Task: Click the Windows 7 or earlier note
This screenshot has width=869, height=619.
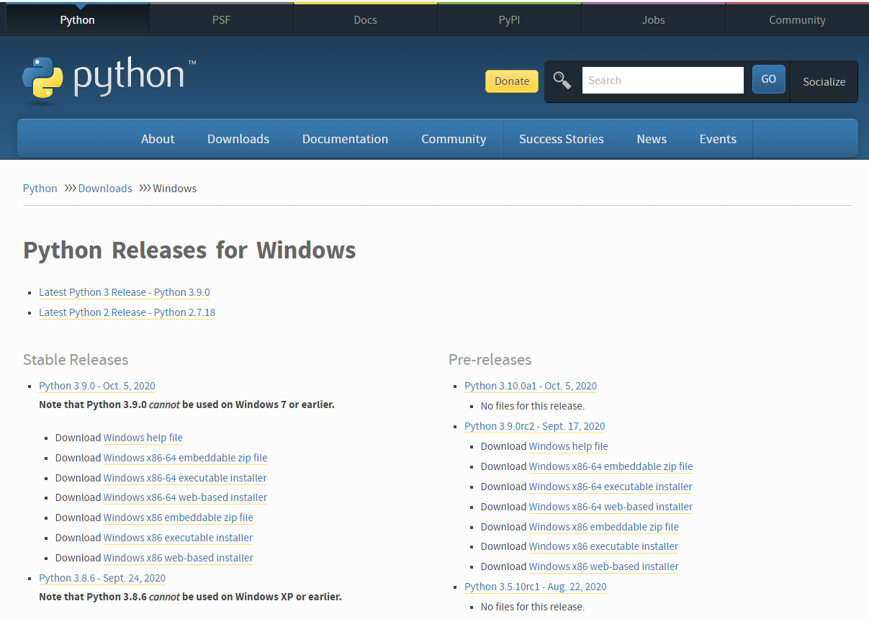Action: point(186,405)
